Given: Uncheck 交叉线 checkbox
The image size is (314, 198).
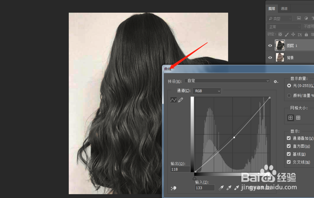Looking at the screenshot, I should point(289,162).
